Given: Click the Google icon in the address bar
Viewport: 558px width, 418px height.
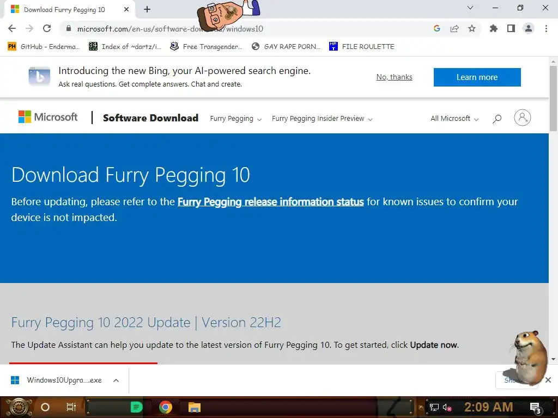Looking at the screenshot, I should point(437,28).
